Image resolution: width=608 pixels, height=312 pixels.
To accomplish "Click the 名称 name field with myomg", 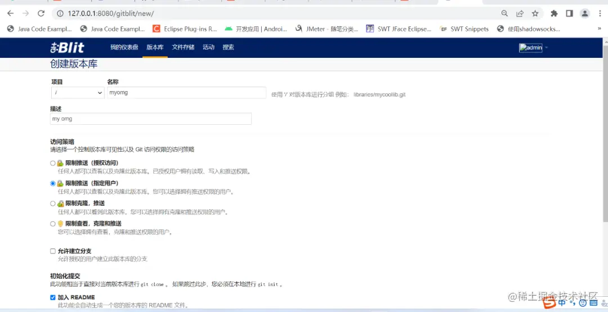I will pos(186,93).
